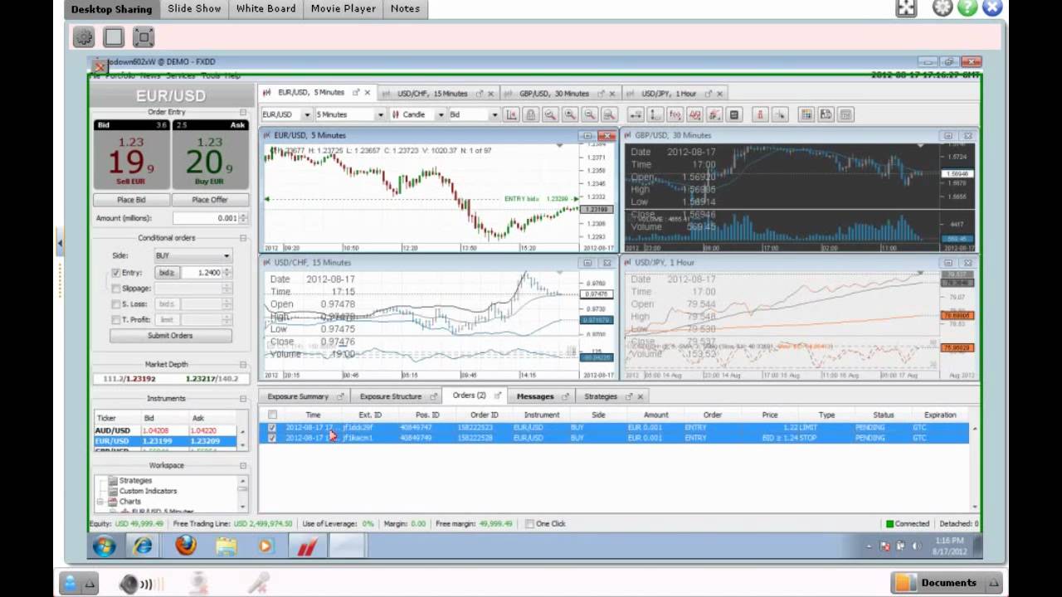The height and width of the screenshot is (597, 1062).
Task: Uncheck the LIMIT order row checkbox
Action: [272, 428]
